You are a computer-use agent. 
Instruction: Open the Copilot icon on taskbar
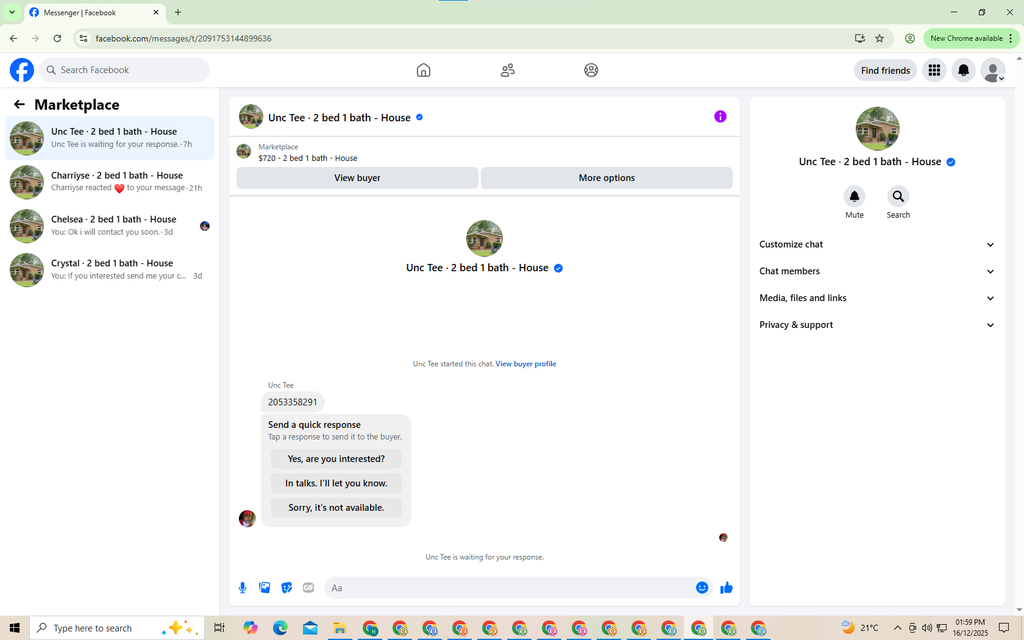pos(251,628)
